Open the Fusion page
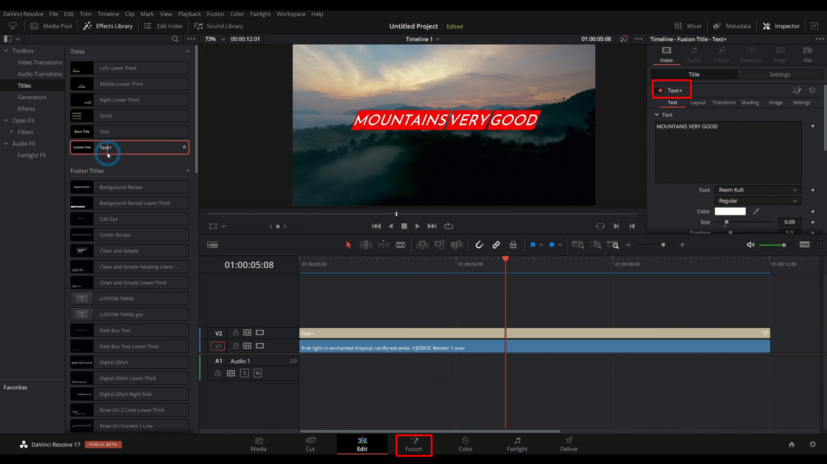The height and width of the screenshot is (464, 827). tap(413, 445)
